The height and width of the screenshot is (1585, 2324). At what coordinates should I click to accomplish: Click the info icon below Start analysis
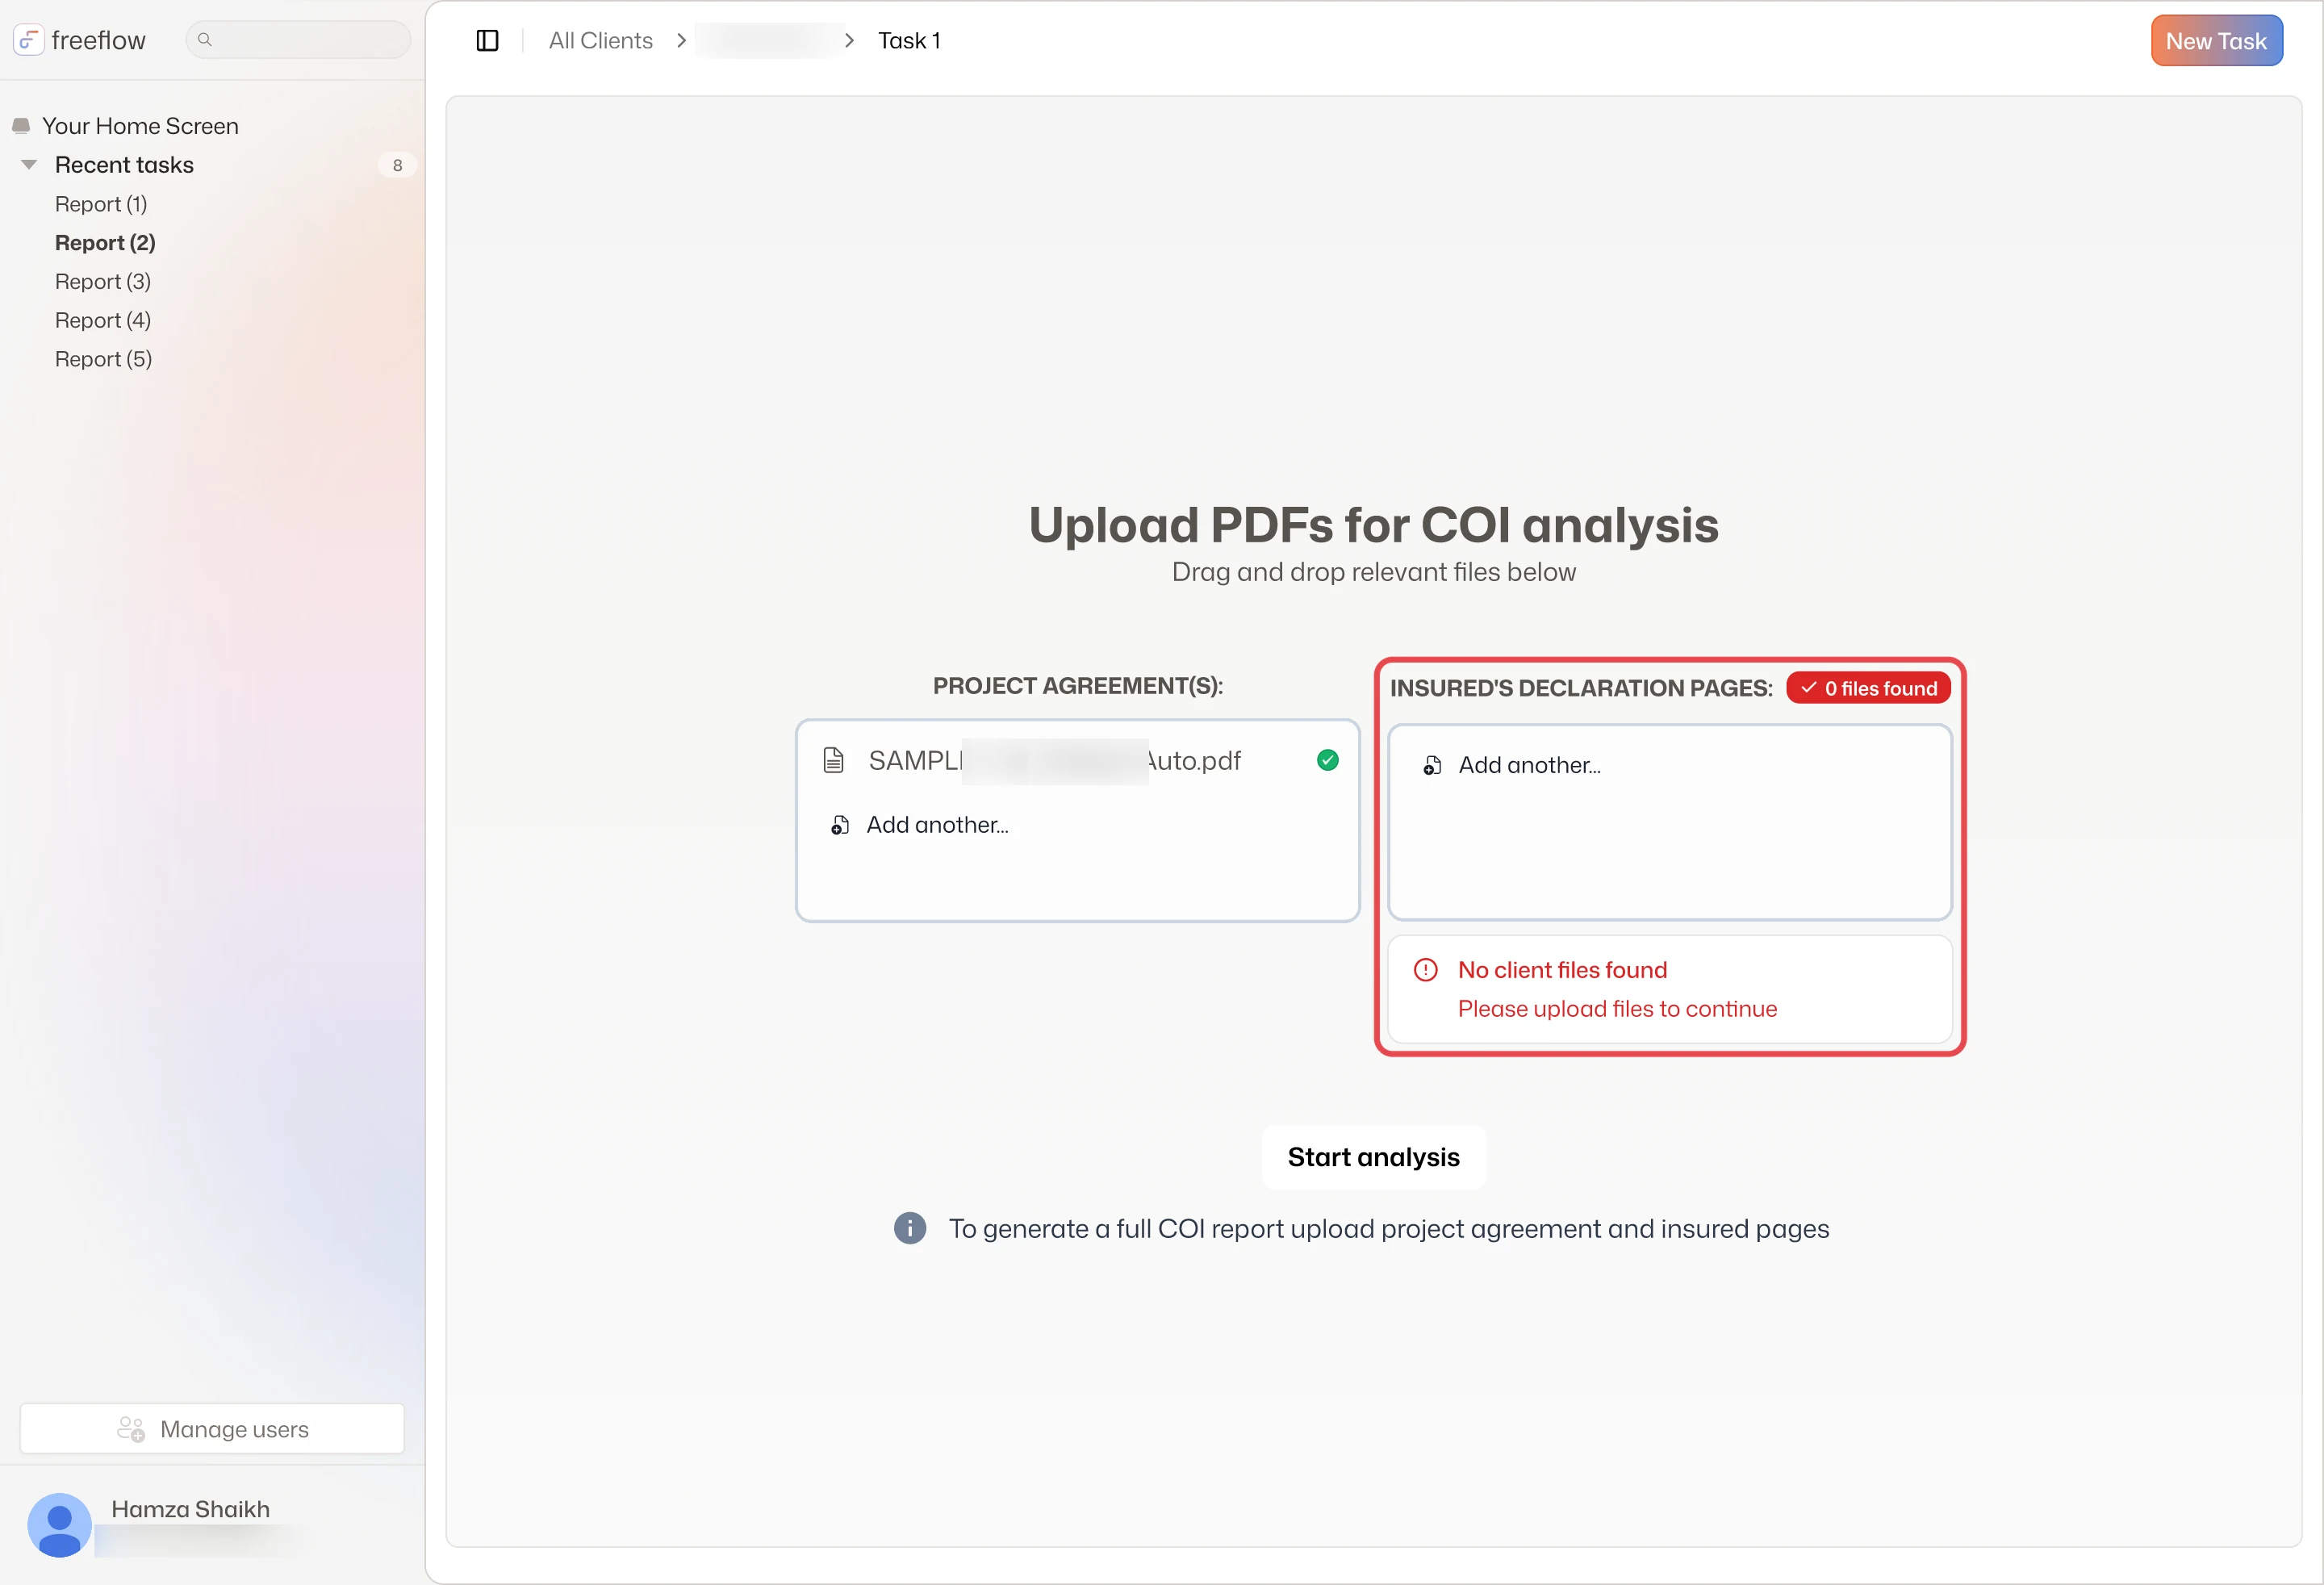coord(909,1228)
